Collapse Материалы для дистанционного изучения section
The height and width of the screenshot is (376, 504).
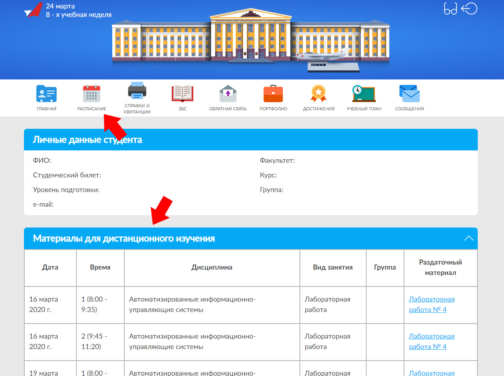coord(468,238)
